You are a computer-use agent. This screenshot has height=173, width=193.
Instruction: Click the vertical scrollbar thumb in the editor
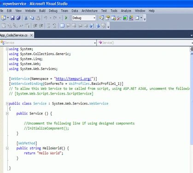[x=192, y=100]
